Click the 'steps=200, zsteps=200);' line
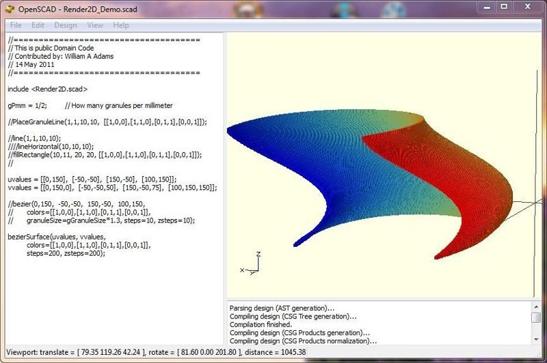Screen dimensions: 547x363 [x=66, y=253]
